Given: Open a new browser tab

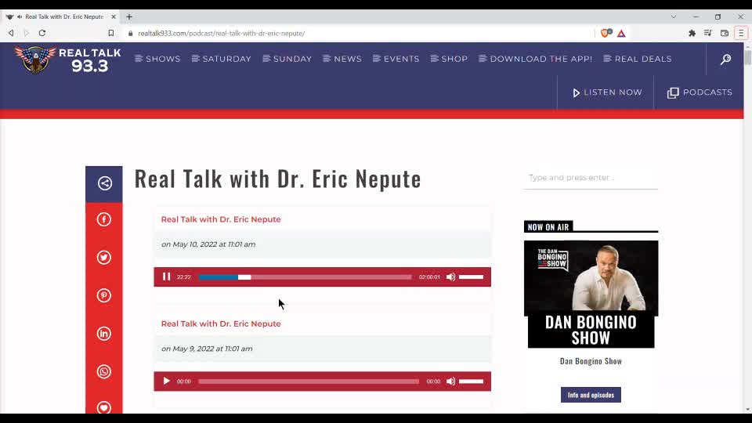Looking at the screenshot, I should pyautogui.click(x=129, y=16).
